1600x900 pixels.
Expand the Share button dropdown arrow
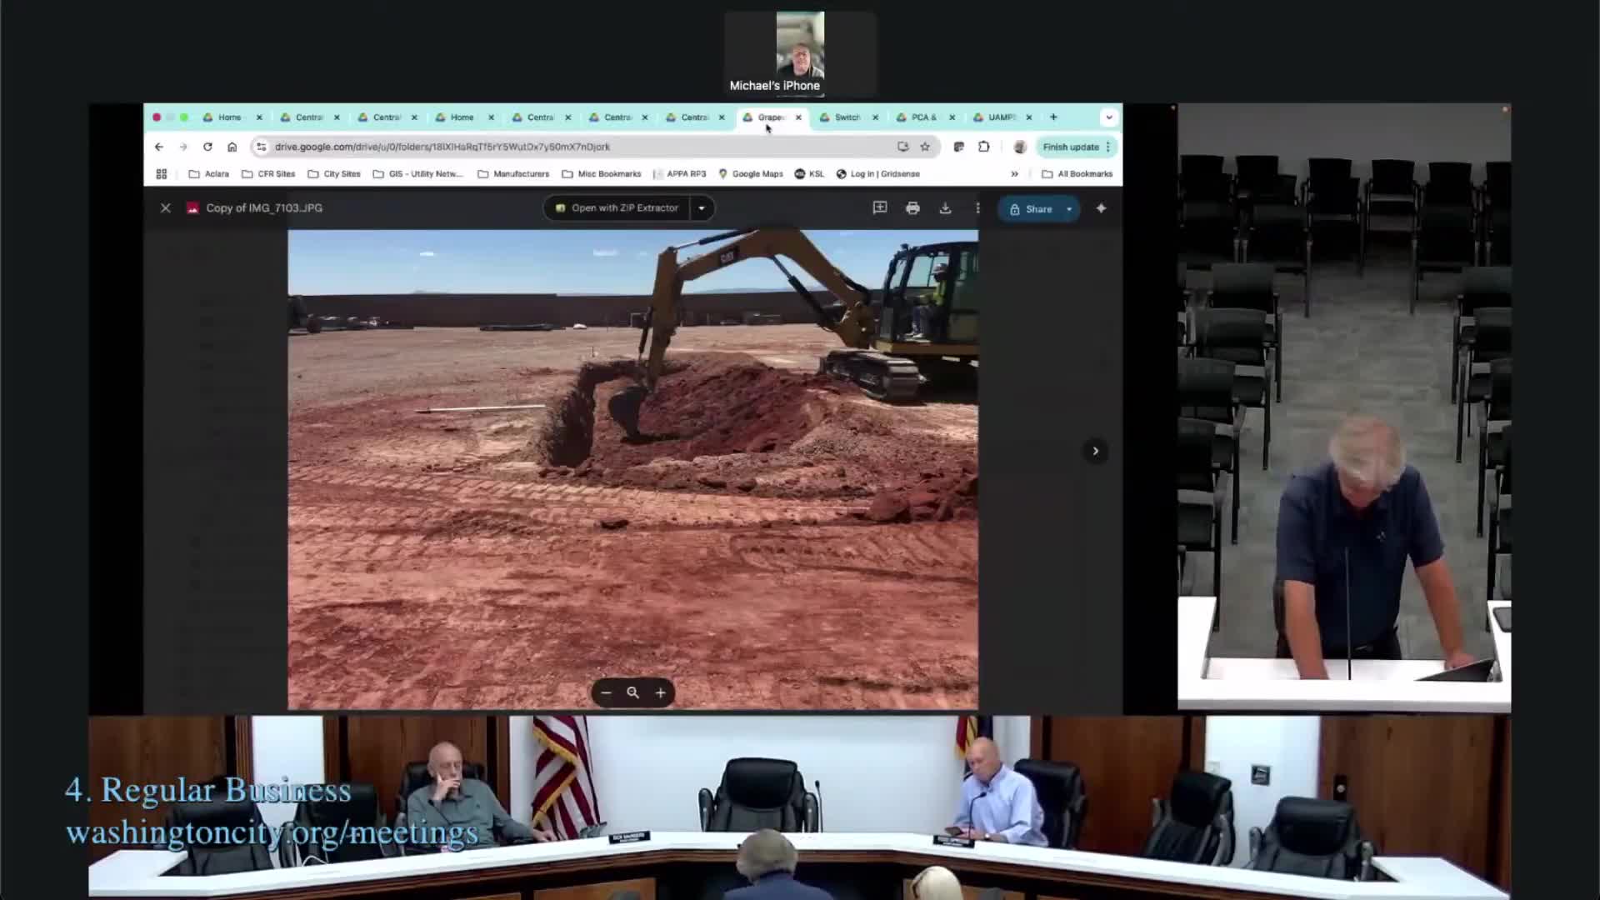(x=1069, y=209)
